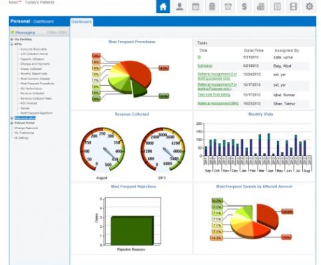Viewport: 321px width, 265px height.
Task: Open the film strip icon
Action: click(293, 6)
